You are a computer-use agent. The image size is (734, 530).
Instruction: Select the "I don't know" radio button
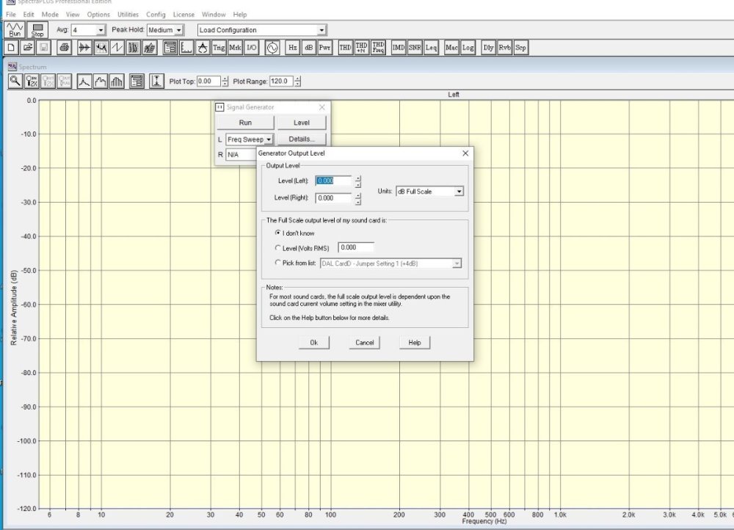click(x=277, y=233)
